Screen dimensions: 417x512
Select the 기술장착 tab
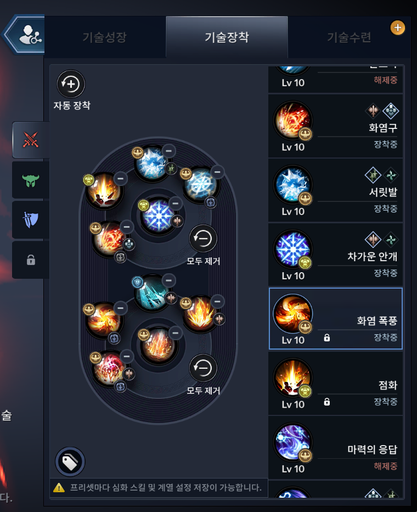tap(227, 37)
